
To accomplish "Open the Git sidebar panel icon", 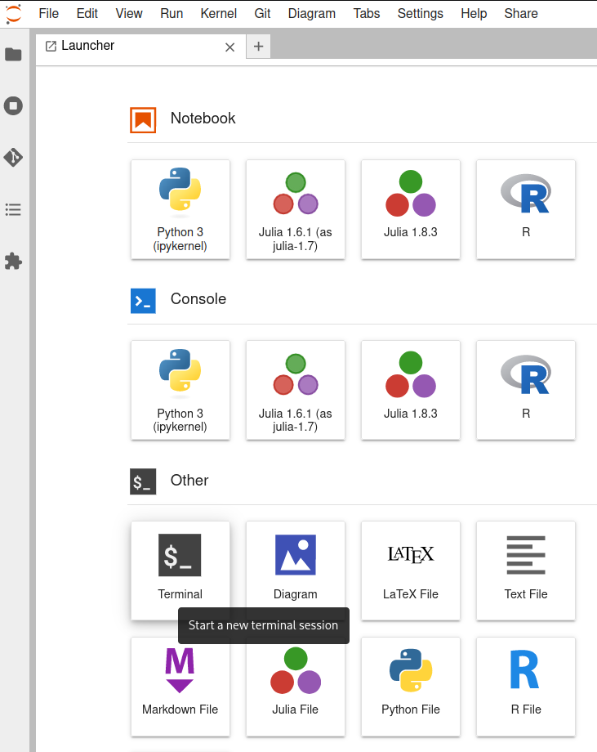I will (13, 157).
